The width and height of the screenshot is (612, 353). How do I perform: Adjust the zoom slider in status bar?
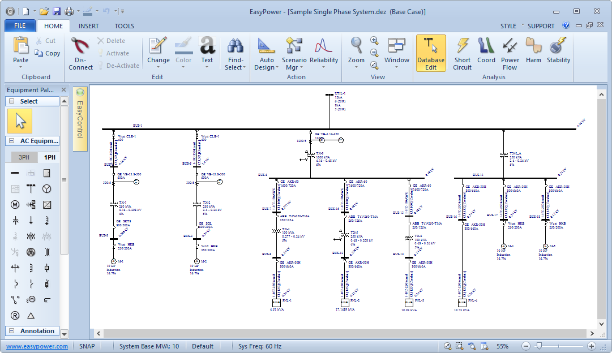540,346
